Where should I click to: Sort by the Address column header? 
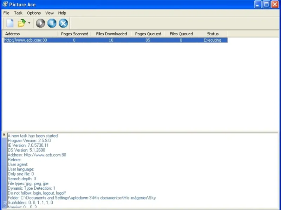click(x=30, y=34)
